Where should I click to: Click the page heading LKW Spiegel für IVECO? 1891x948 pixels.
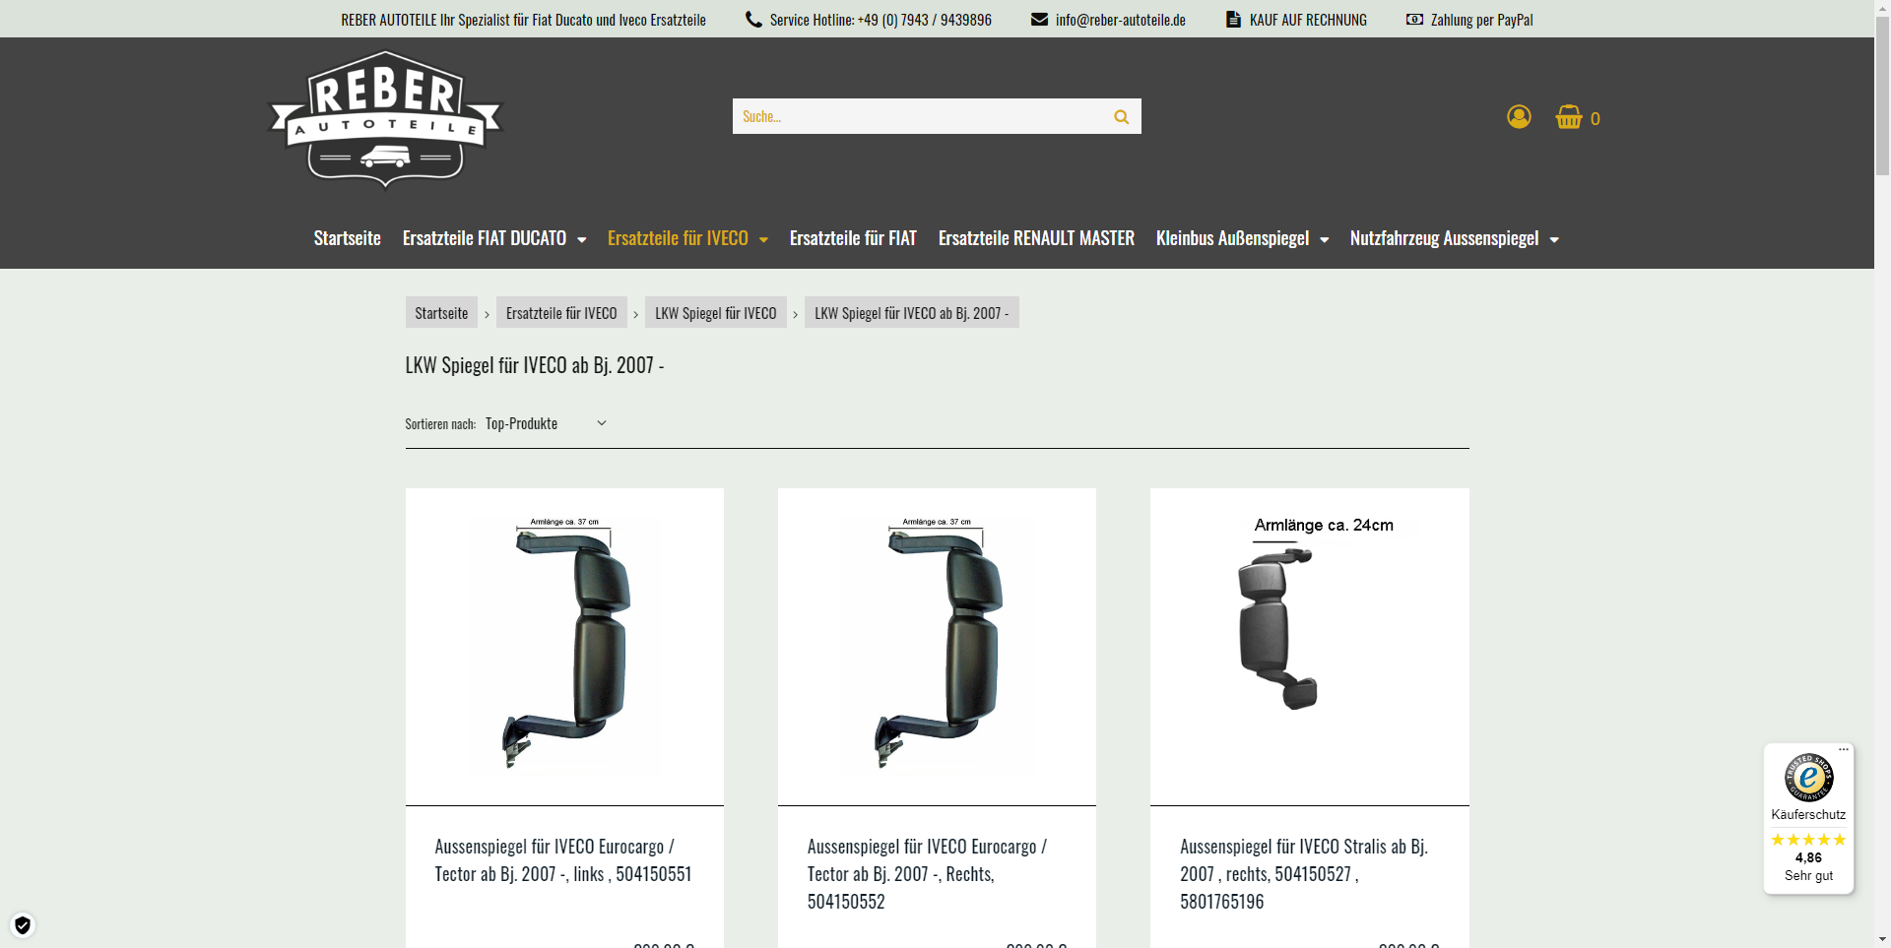(x=535, y=365)
